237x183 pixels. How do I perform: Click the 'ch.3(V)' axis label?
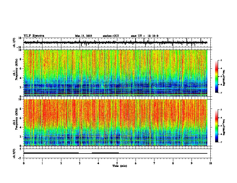tap(14, 154)
